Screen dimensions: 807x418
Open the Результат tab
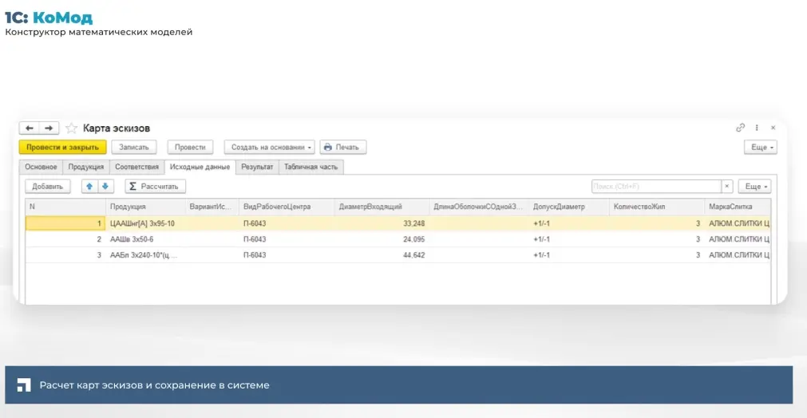click(257, 167)
